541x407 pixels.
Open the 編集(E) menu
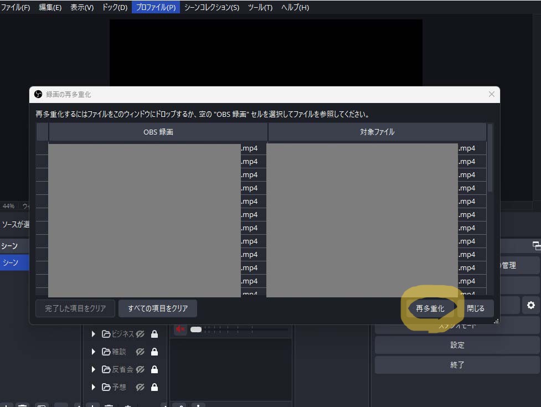[x=50, y=7]
